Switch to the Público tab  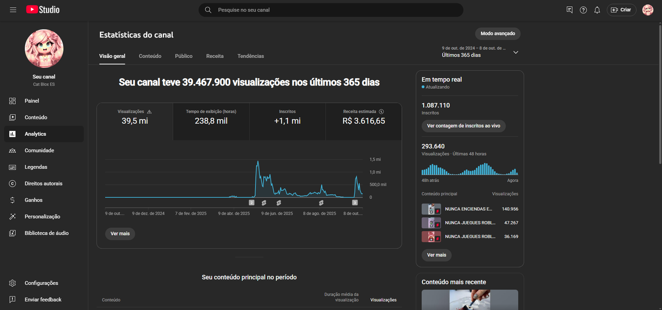(x=184, y=56)
